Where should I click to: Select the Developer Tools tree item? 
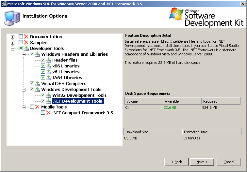click(x=47, y=48)
